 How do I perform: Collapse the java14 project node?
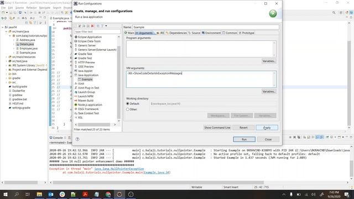2,27
